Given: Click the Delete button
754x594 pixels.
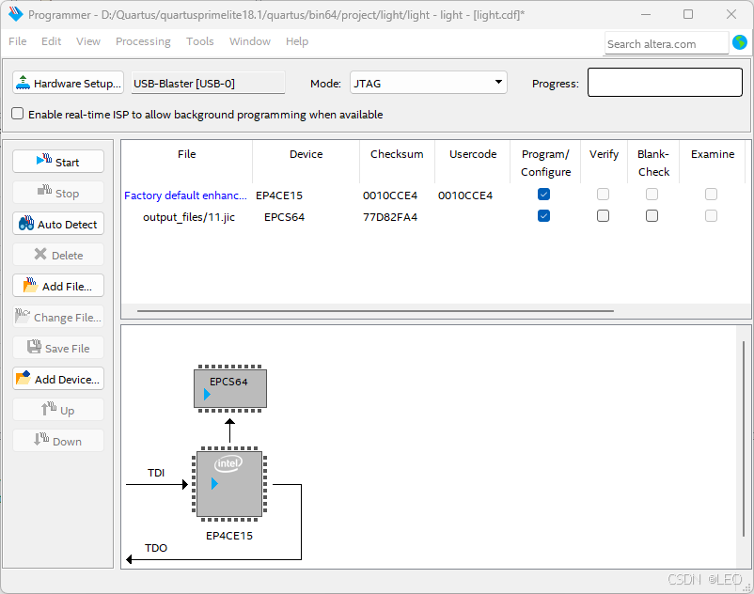Looking at the screenshot, I should coord(58,255).
